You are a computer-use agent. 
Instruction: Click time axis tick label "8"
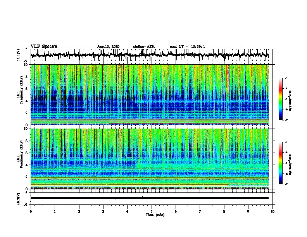[x=224, y=211]
